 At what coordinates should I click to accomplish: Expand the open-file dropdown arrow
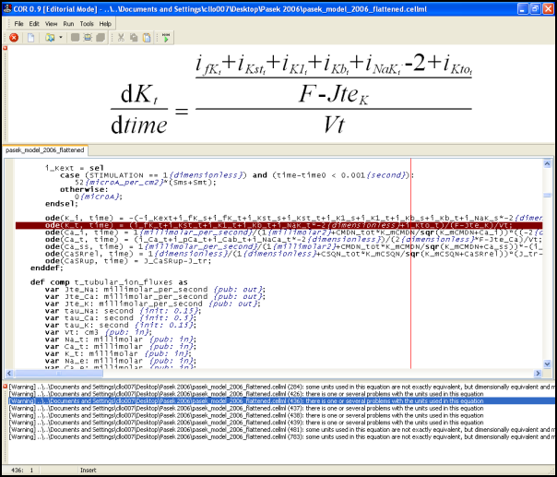[61, 37]
